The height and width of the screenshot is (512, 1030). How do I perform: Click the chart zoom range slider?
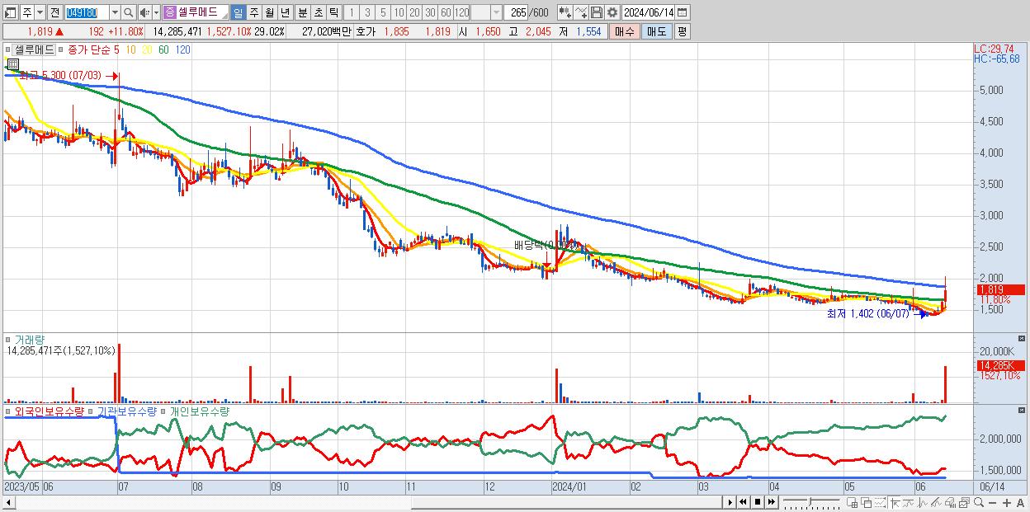(811, 502)
